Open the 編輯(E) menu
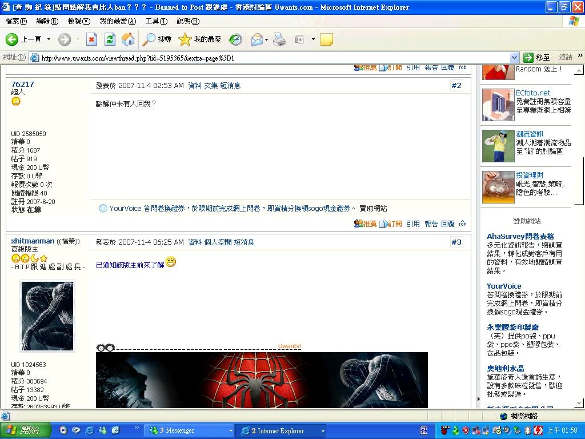 [x=47, y=21]
